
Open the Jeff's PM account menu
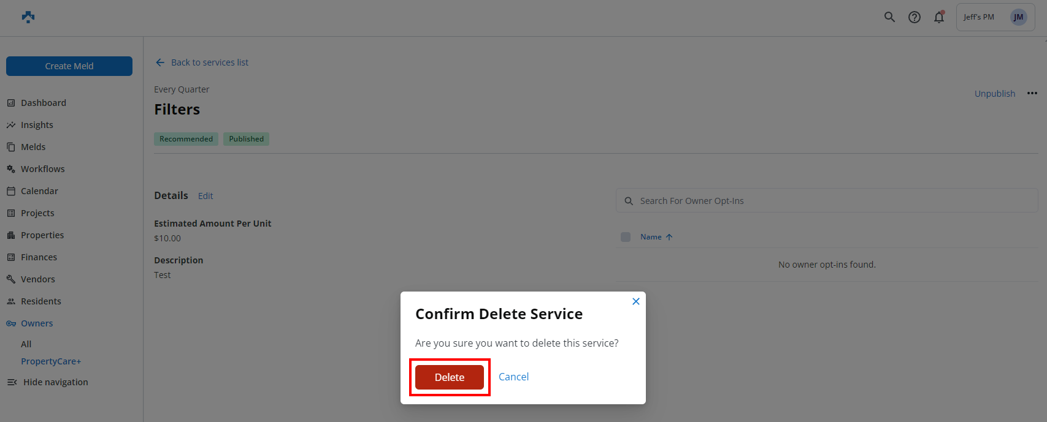tap(979, 17)
